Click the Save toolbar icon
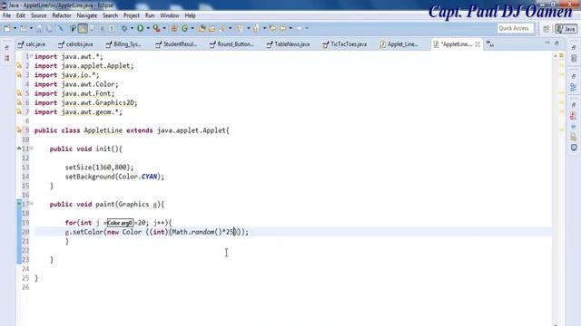 (39, 28)
